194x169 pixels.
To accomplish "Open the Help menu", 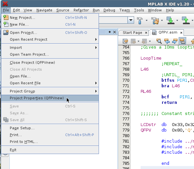I will pos(170,10).
